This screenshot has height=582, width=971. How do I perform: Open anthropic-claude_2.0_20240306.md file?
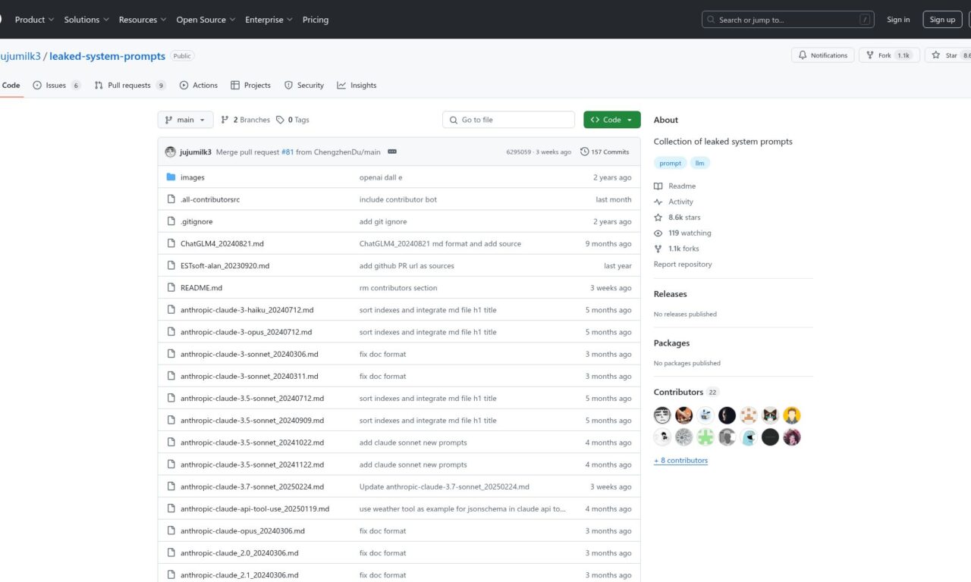tap(240, 553)
